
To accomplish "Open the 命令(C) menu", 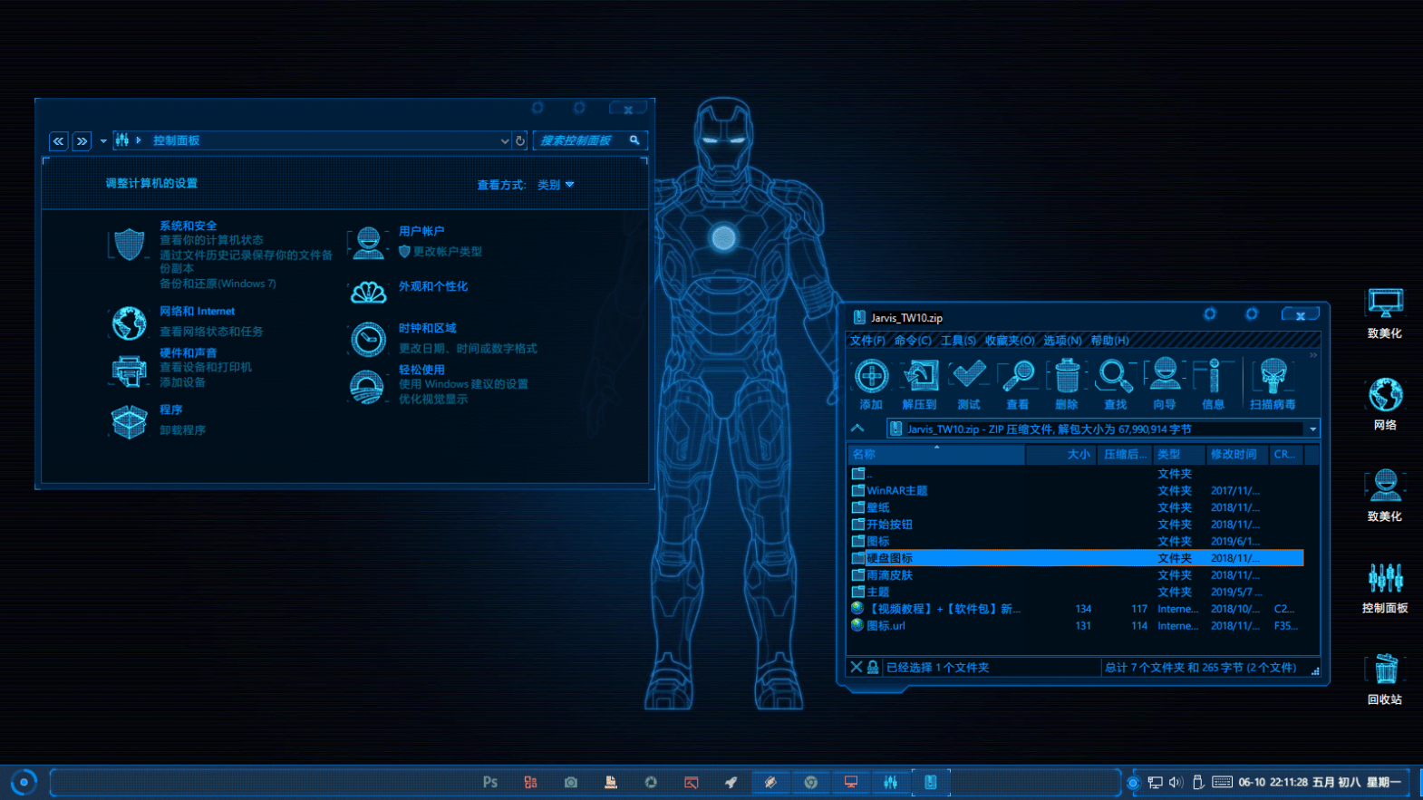I will coord(913,341).
